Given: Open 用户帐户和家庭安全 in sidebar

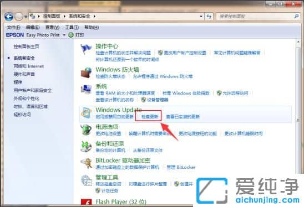Looking at the screenshot, I should tap(33, 90).
